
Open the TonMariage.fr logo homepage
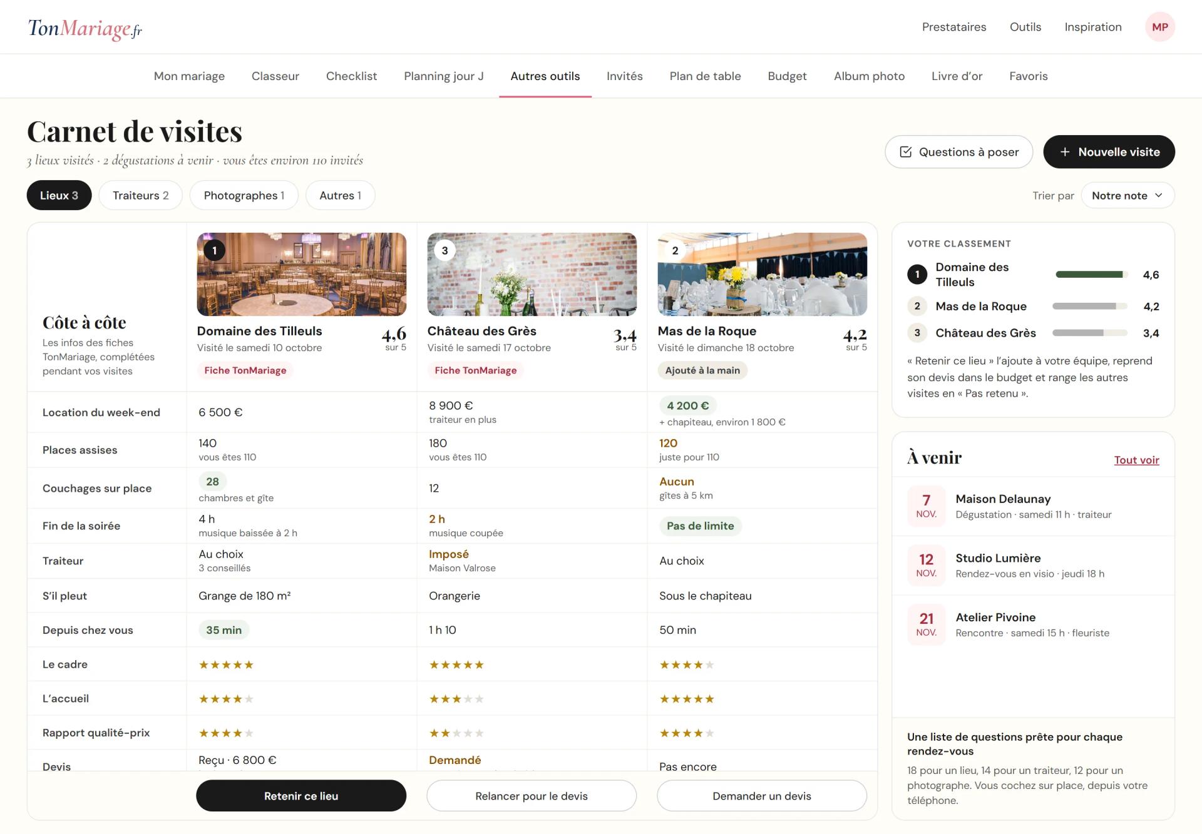85,28
